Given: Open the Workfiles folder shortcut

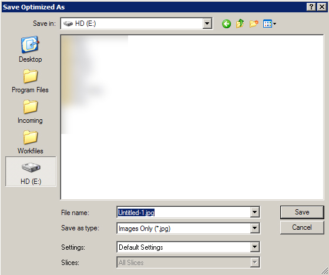Looking at the screenshot, I should pos(31,142).
